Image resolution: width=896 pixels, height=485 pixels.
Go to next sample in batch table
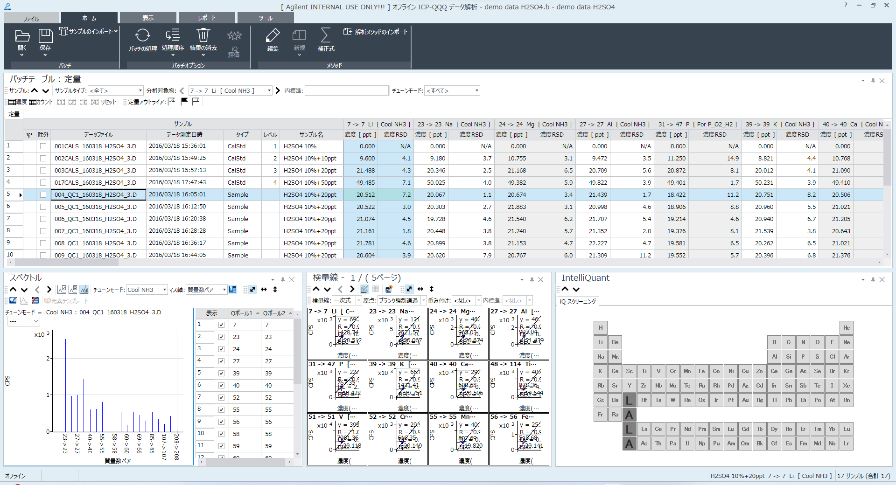tap(45, 90)
